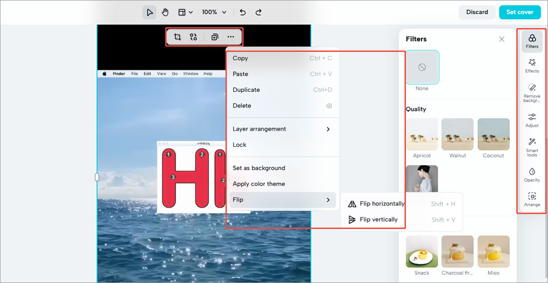The height and width of the screenshot is (283, 548).
Task: Click the Discard button
Action: 477,12
